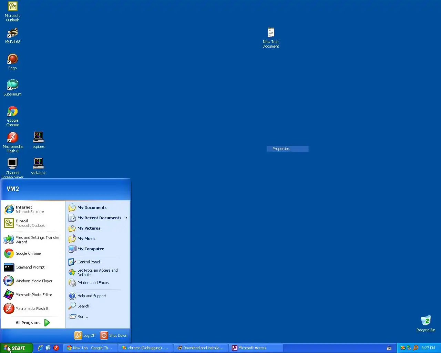Select the Recycle Bin icon
This screenshot has height=353, width=441.
click(x=426, y=323)
